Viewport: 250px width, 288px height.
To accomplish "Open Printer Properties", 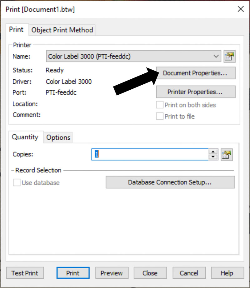I will click(x=196, y=92).
